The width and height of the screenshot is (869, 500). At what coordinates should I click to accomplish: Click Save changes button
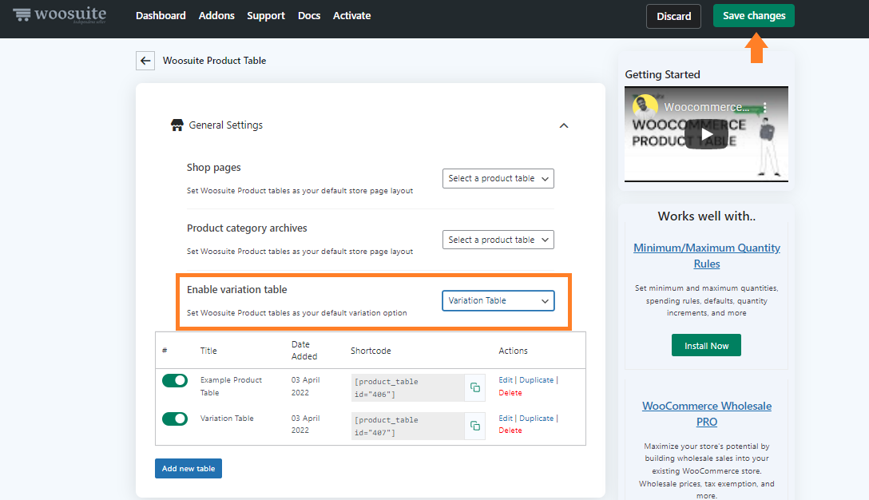click(x=754, y=15)
